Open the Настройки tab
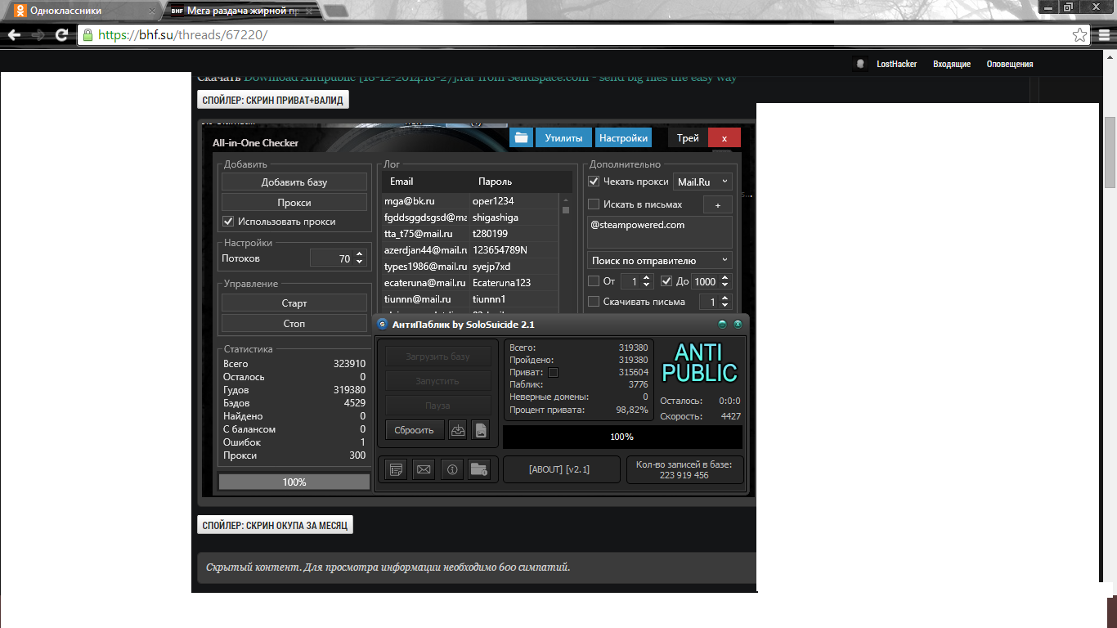 tap(623, 138)
